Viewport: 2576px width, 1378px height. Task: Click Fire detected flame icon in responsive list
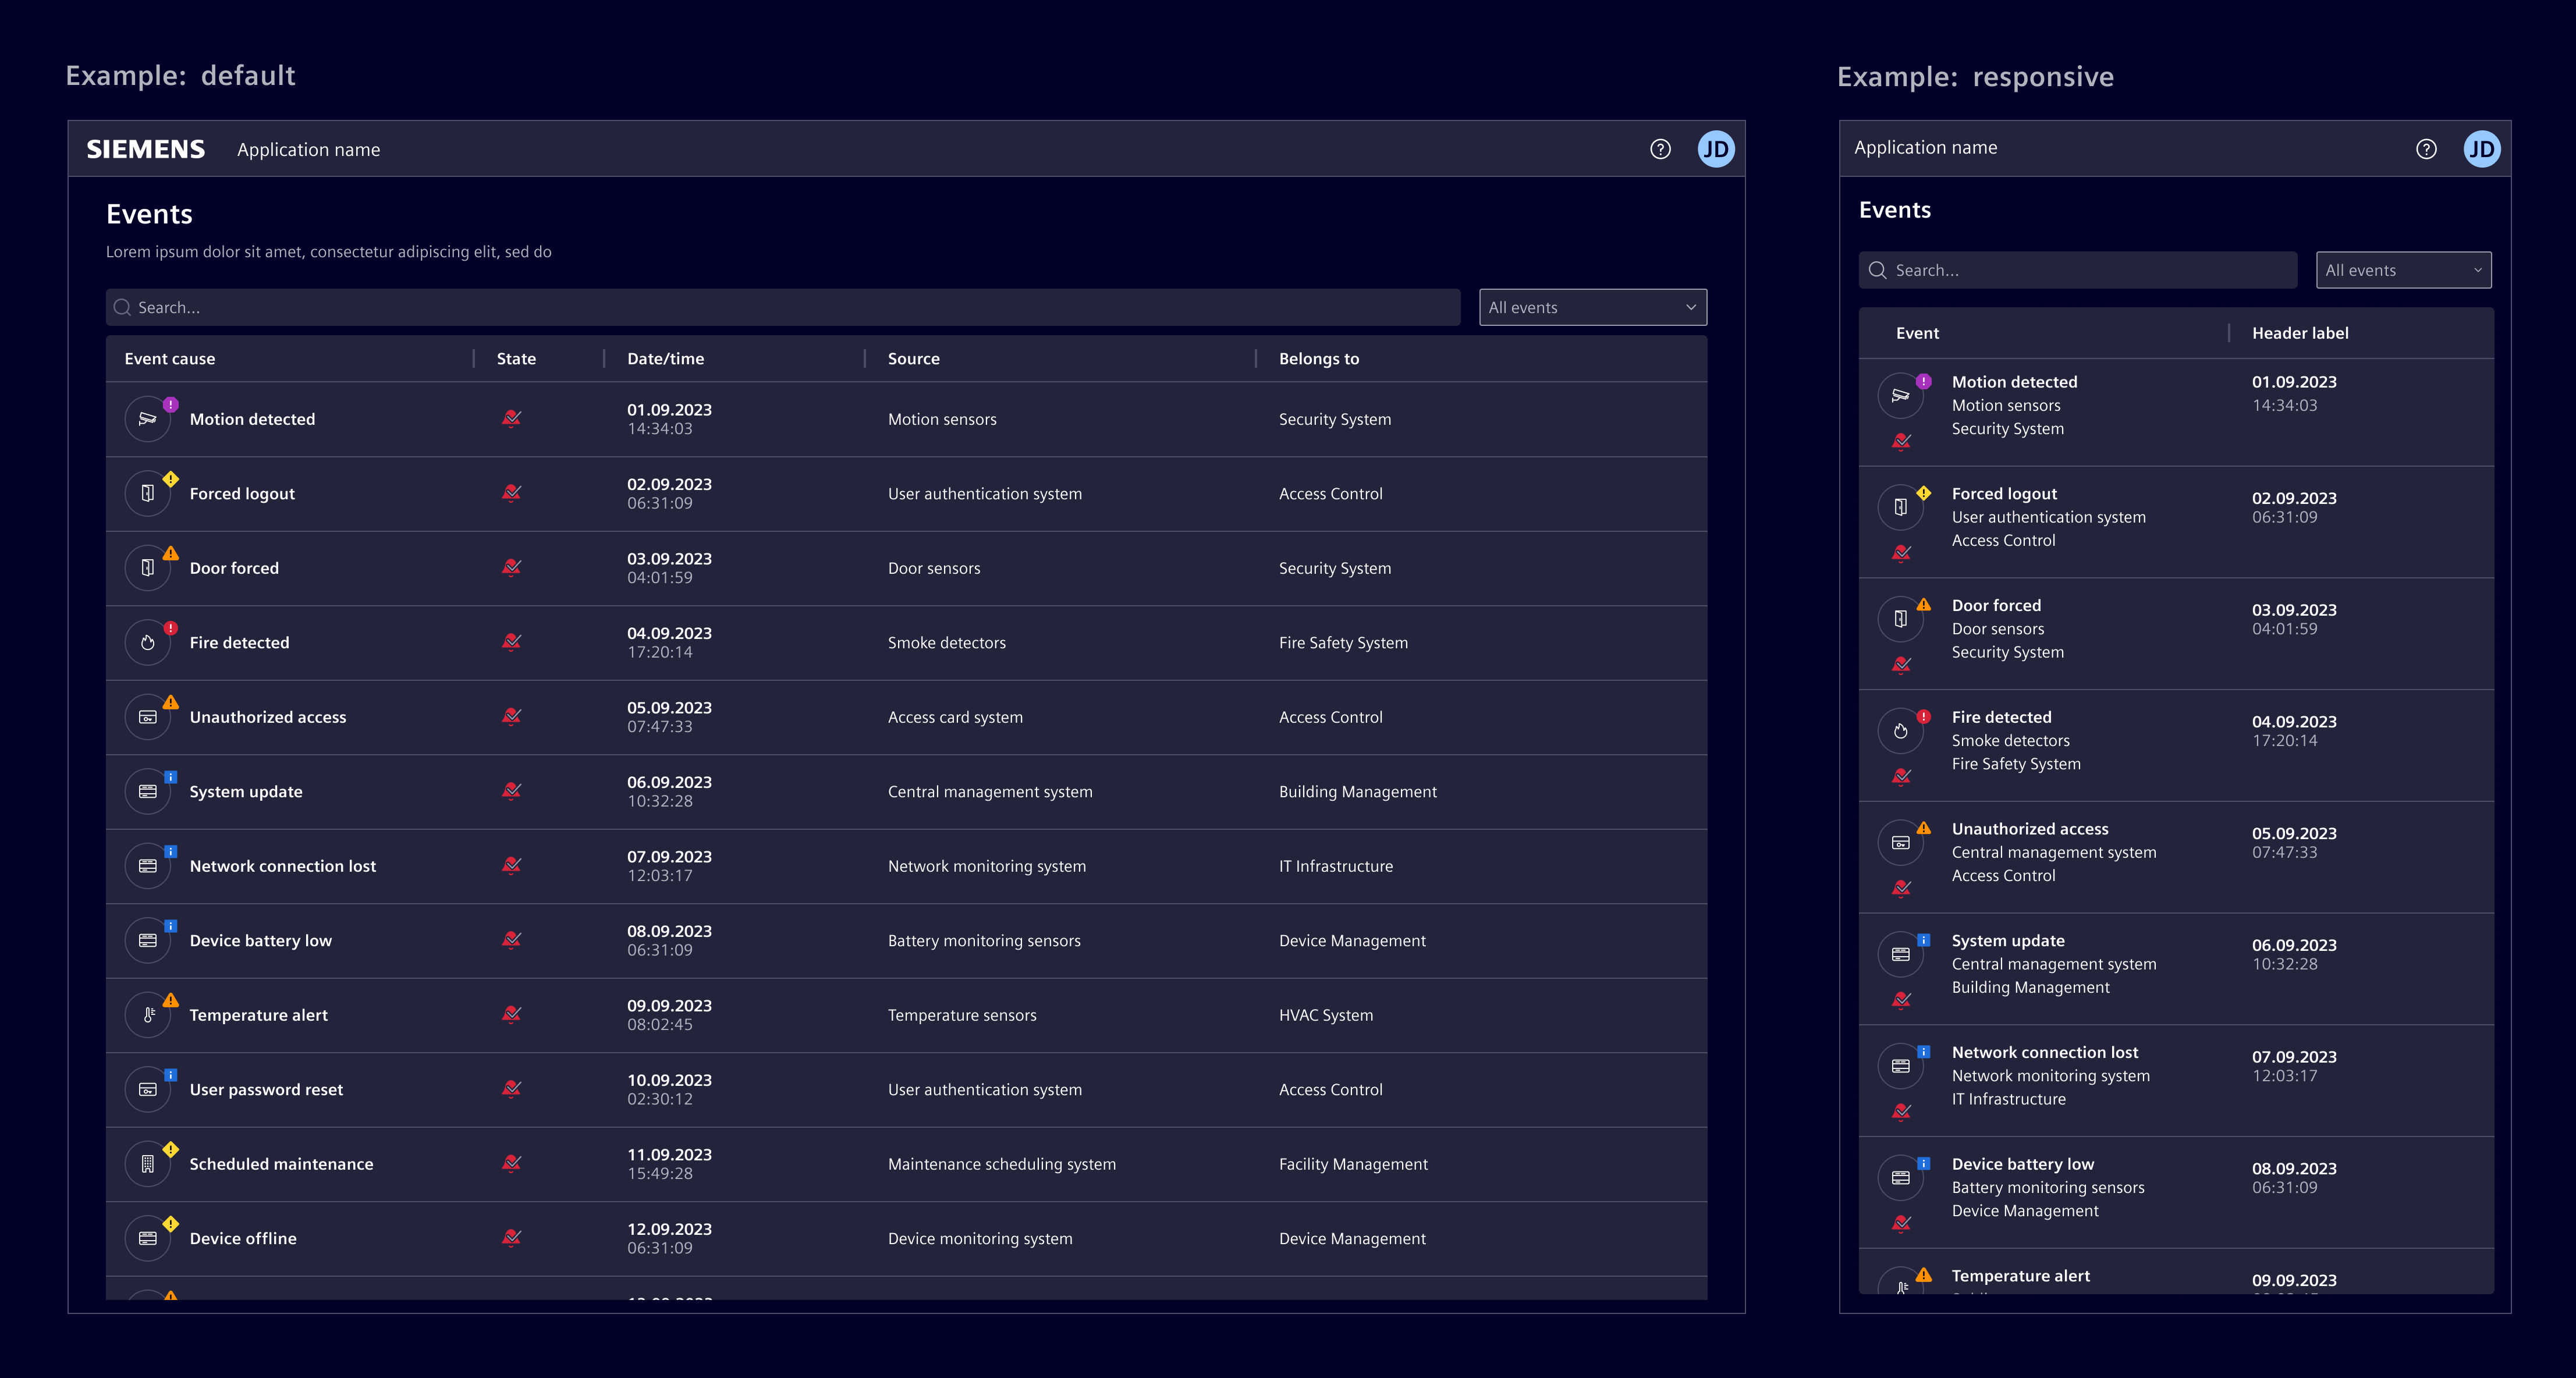click(x=1901, y=731)
